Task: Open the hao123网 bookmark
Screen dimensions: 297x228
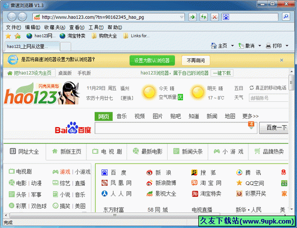Action: pos(41,36)
